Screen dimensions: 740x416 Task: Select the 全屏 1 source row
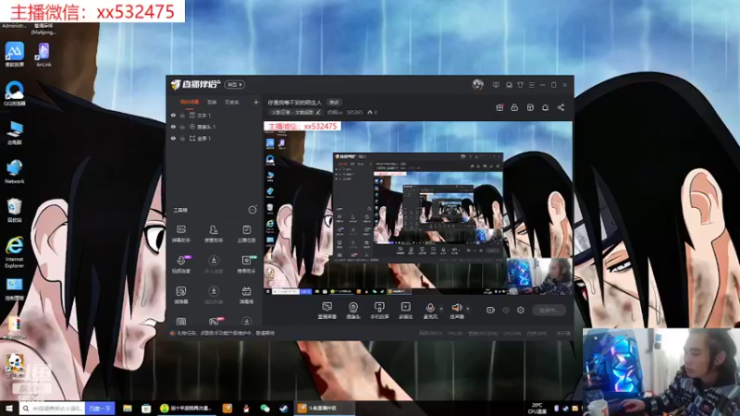(x=214, y=139)
